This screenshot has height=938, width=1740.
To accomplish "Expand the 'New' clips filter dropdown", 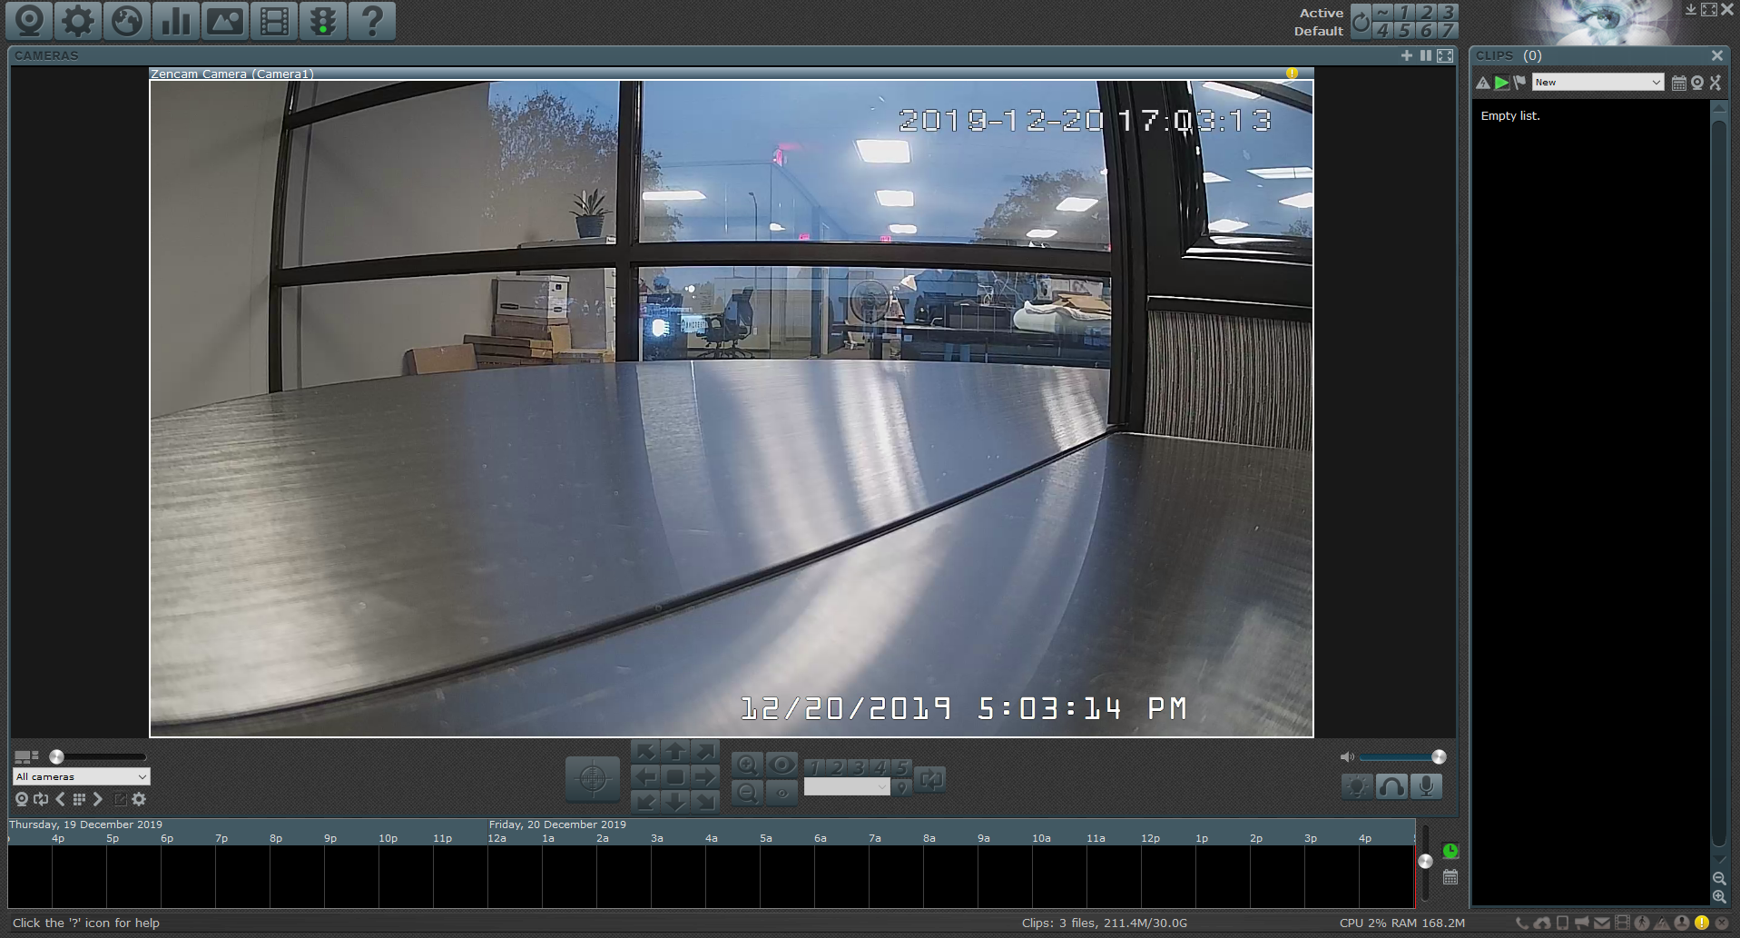I will tap(1597, 83).
